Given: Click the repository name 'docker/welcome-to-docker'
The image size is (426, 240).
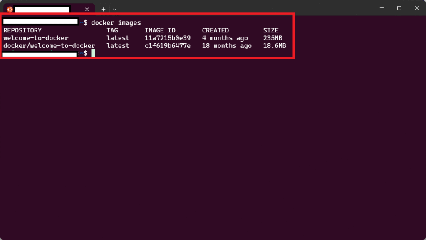Looking at the screenshot, I should click(49, 46).
